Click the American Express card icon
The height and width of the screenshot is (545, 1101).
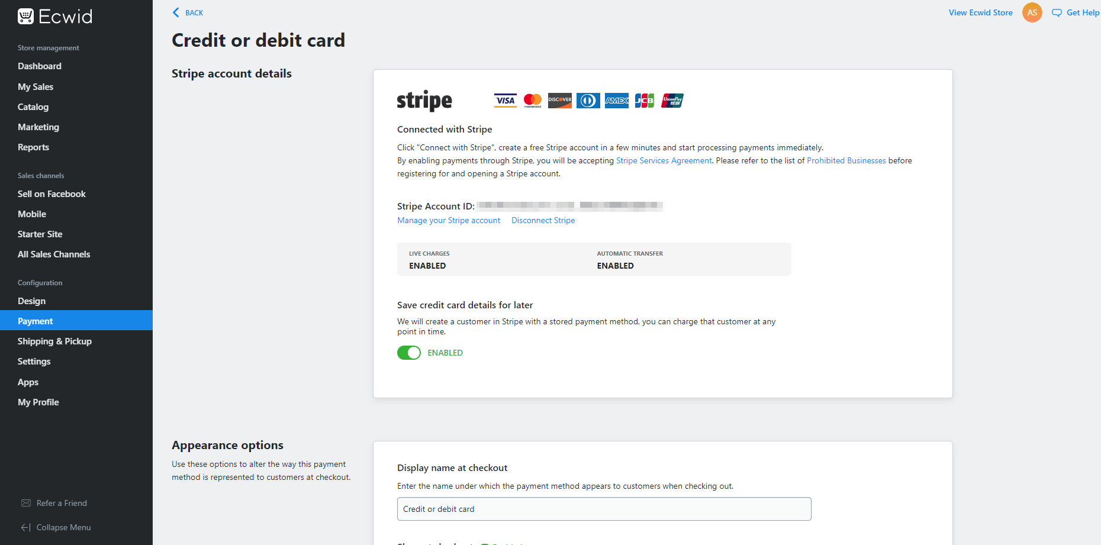point(616,101)
